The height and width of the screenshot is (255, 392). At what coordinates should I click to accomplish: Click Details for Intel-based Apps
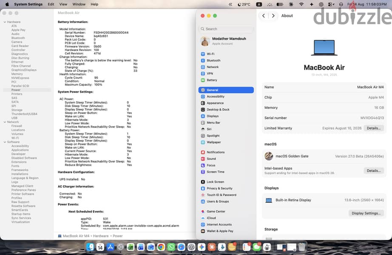[x=373, y=171]
